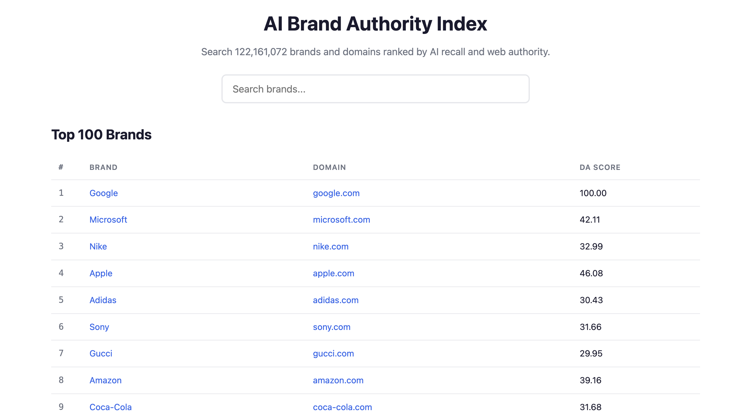Open the Coca-Cola brand page
Screen dimensions: 750x420
coord(110,407)
